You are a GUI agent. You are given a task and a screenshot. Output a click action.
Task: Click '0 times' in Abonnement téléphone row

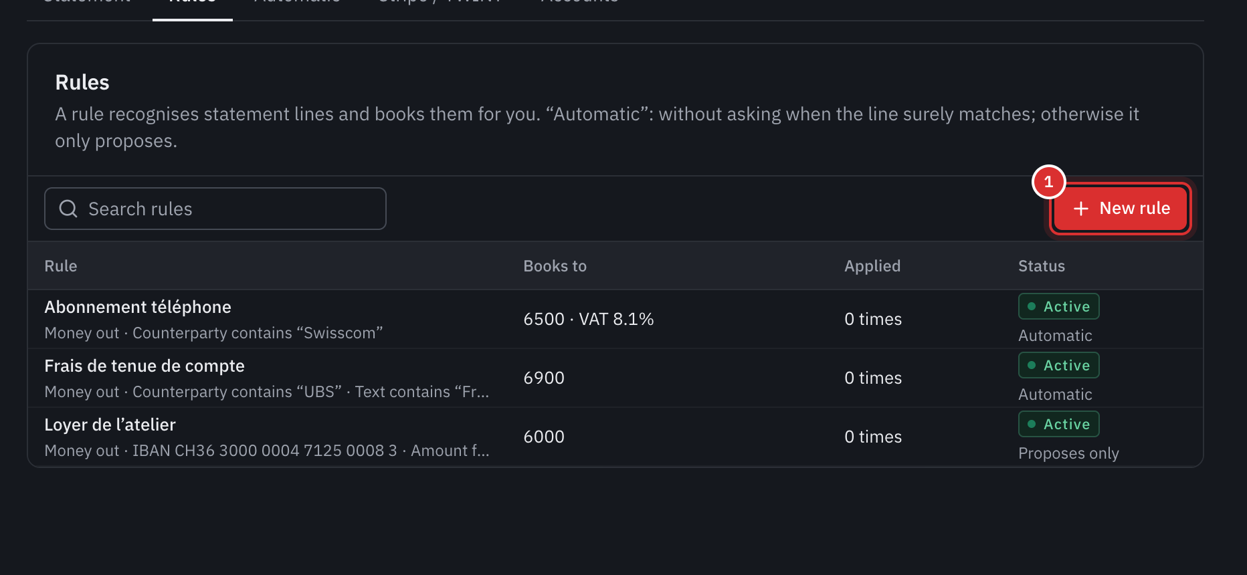click(873, 319)
